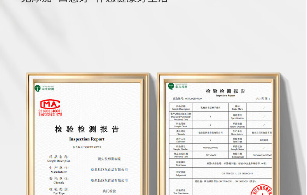Click the 'Inspection Report' title on left certificate
The image size is (307, 195).
tap(87, 139)
